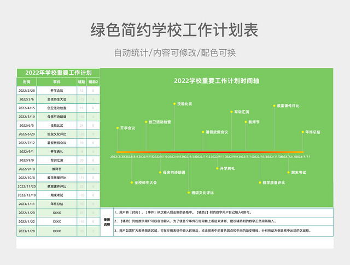Select the event cell 班级文化评比 in table

tap(57, 134)
